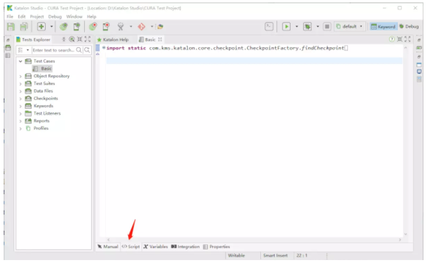Expand the Keywords folder

pos(20,106)
